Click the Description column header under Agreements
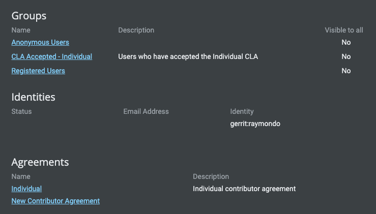Viewport: 376px width, 214px height. [x=211, y=176]
